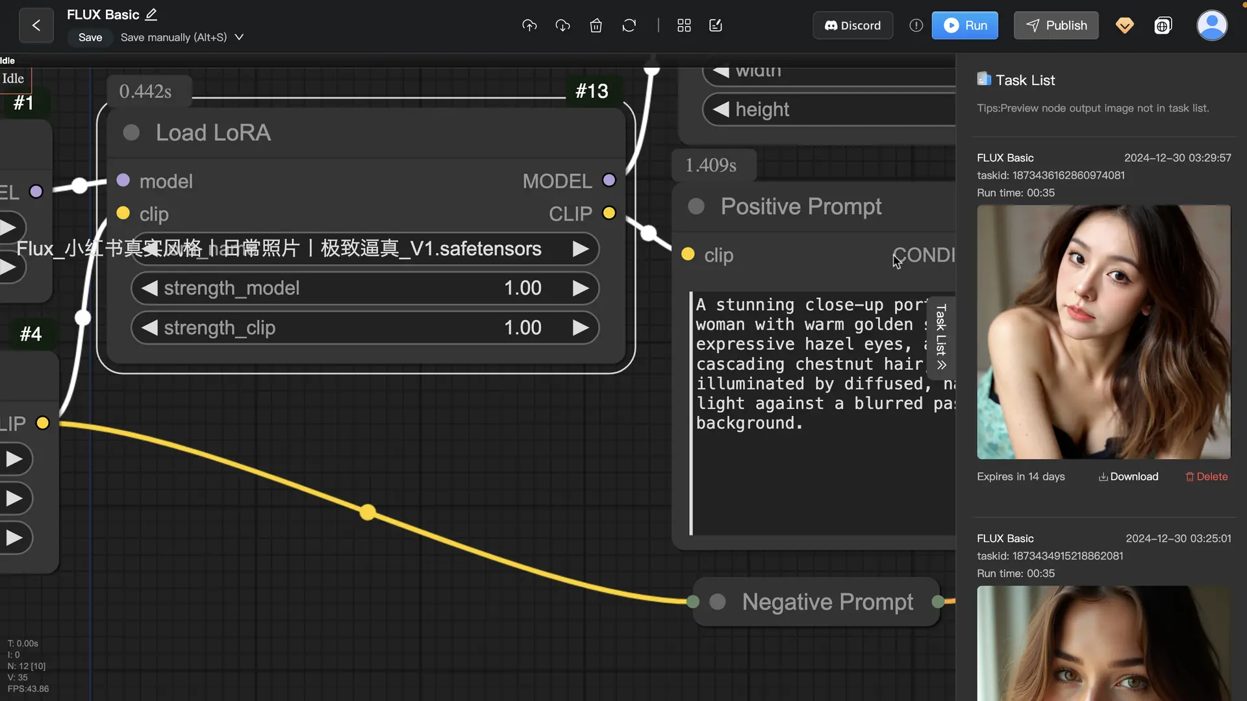Click the edit note icon in toolbar
1247x701 pixels.
(716, 25)
